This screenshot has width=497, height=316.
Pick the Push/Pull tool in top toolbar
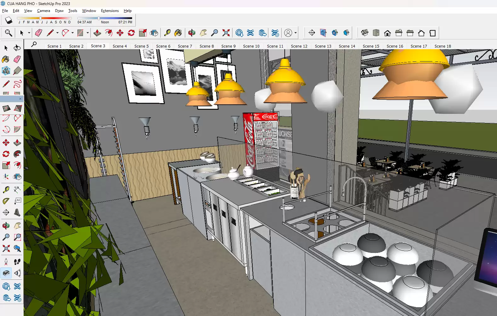[x=97, y=33]
